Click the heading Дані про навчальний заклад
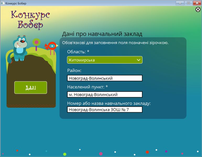The height and width of the screenshot is (157, 202). click(x=102, y=34)
